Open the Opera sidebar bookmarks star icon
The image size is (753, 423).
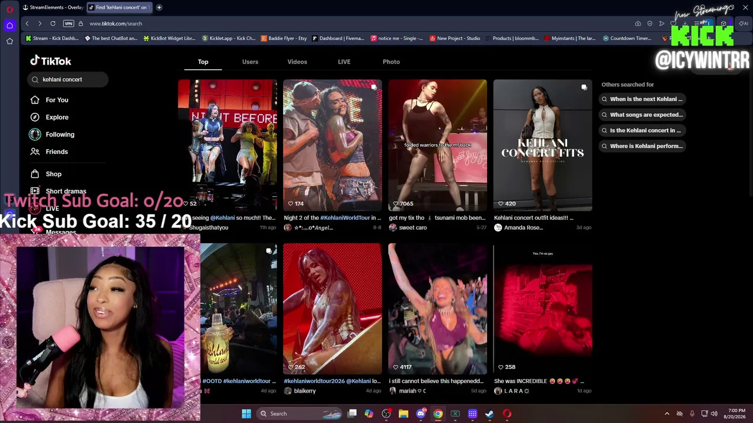[9, 41]
